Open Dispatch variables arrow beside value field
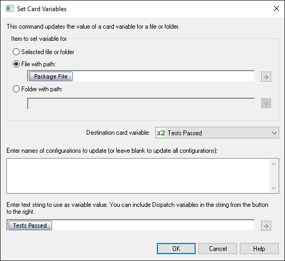285x261 pixels. (x=266, y=226)
